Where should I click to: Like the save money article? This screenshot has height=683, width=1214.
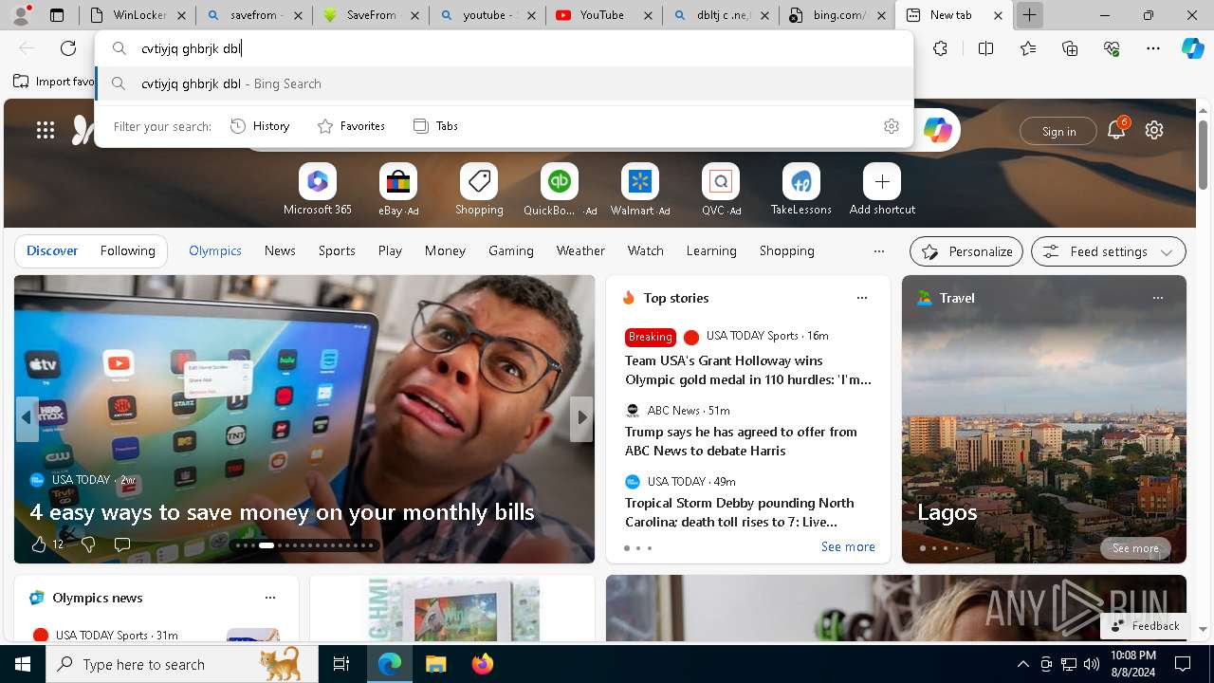pos(39,545)
